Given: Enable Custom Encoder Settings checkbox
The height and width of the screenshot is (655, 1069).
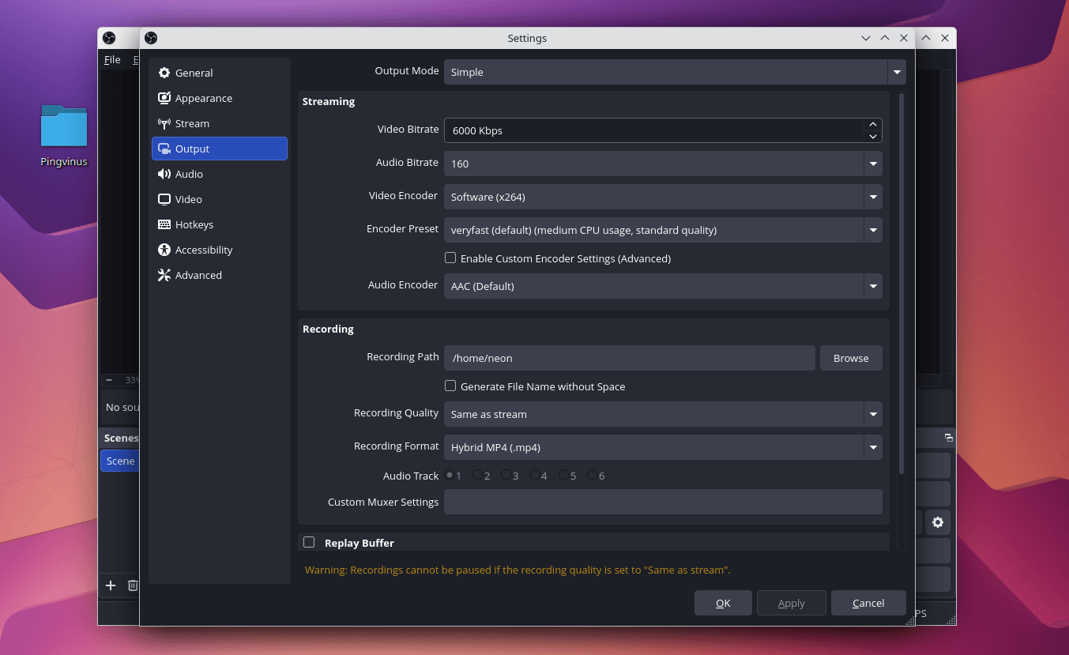Looking at the screenshot, I should coord(450,258).
